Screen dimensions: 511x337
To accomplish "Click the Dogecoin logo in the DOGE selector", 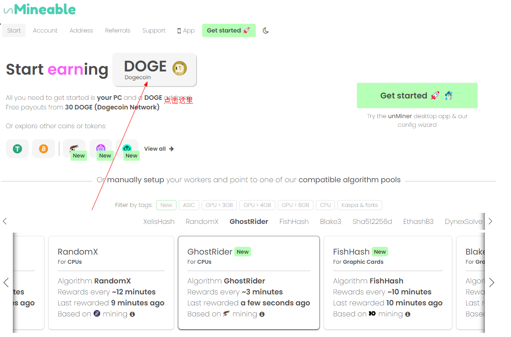I will (x=180, y=69).
